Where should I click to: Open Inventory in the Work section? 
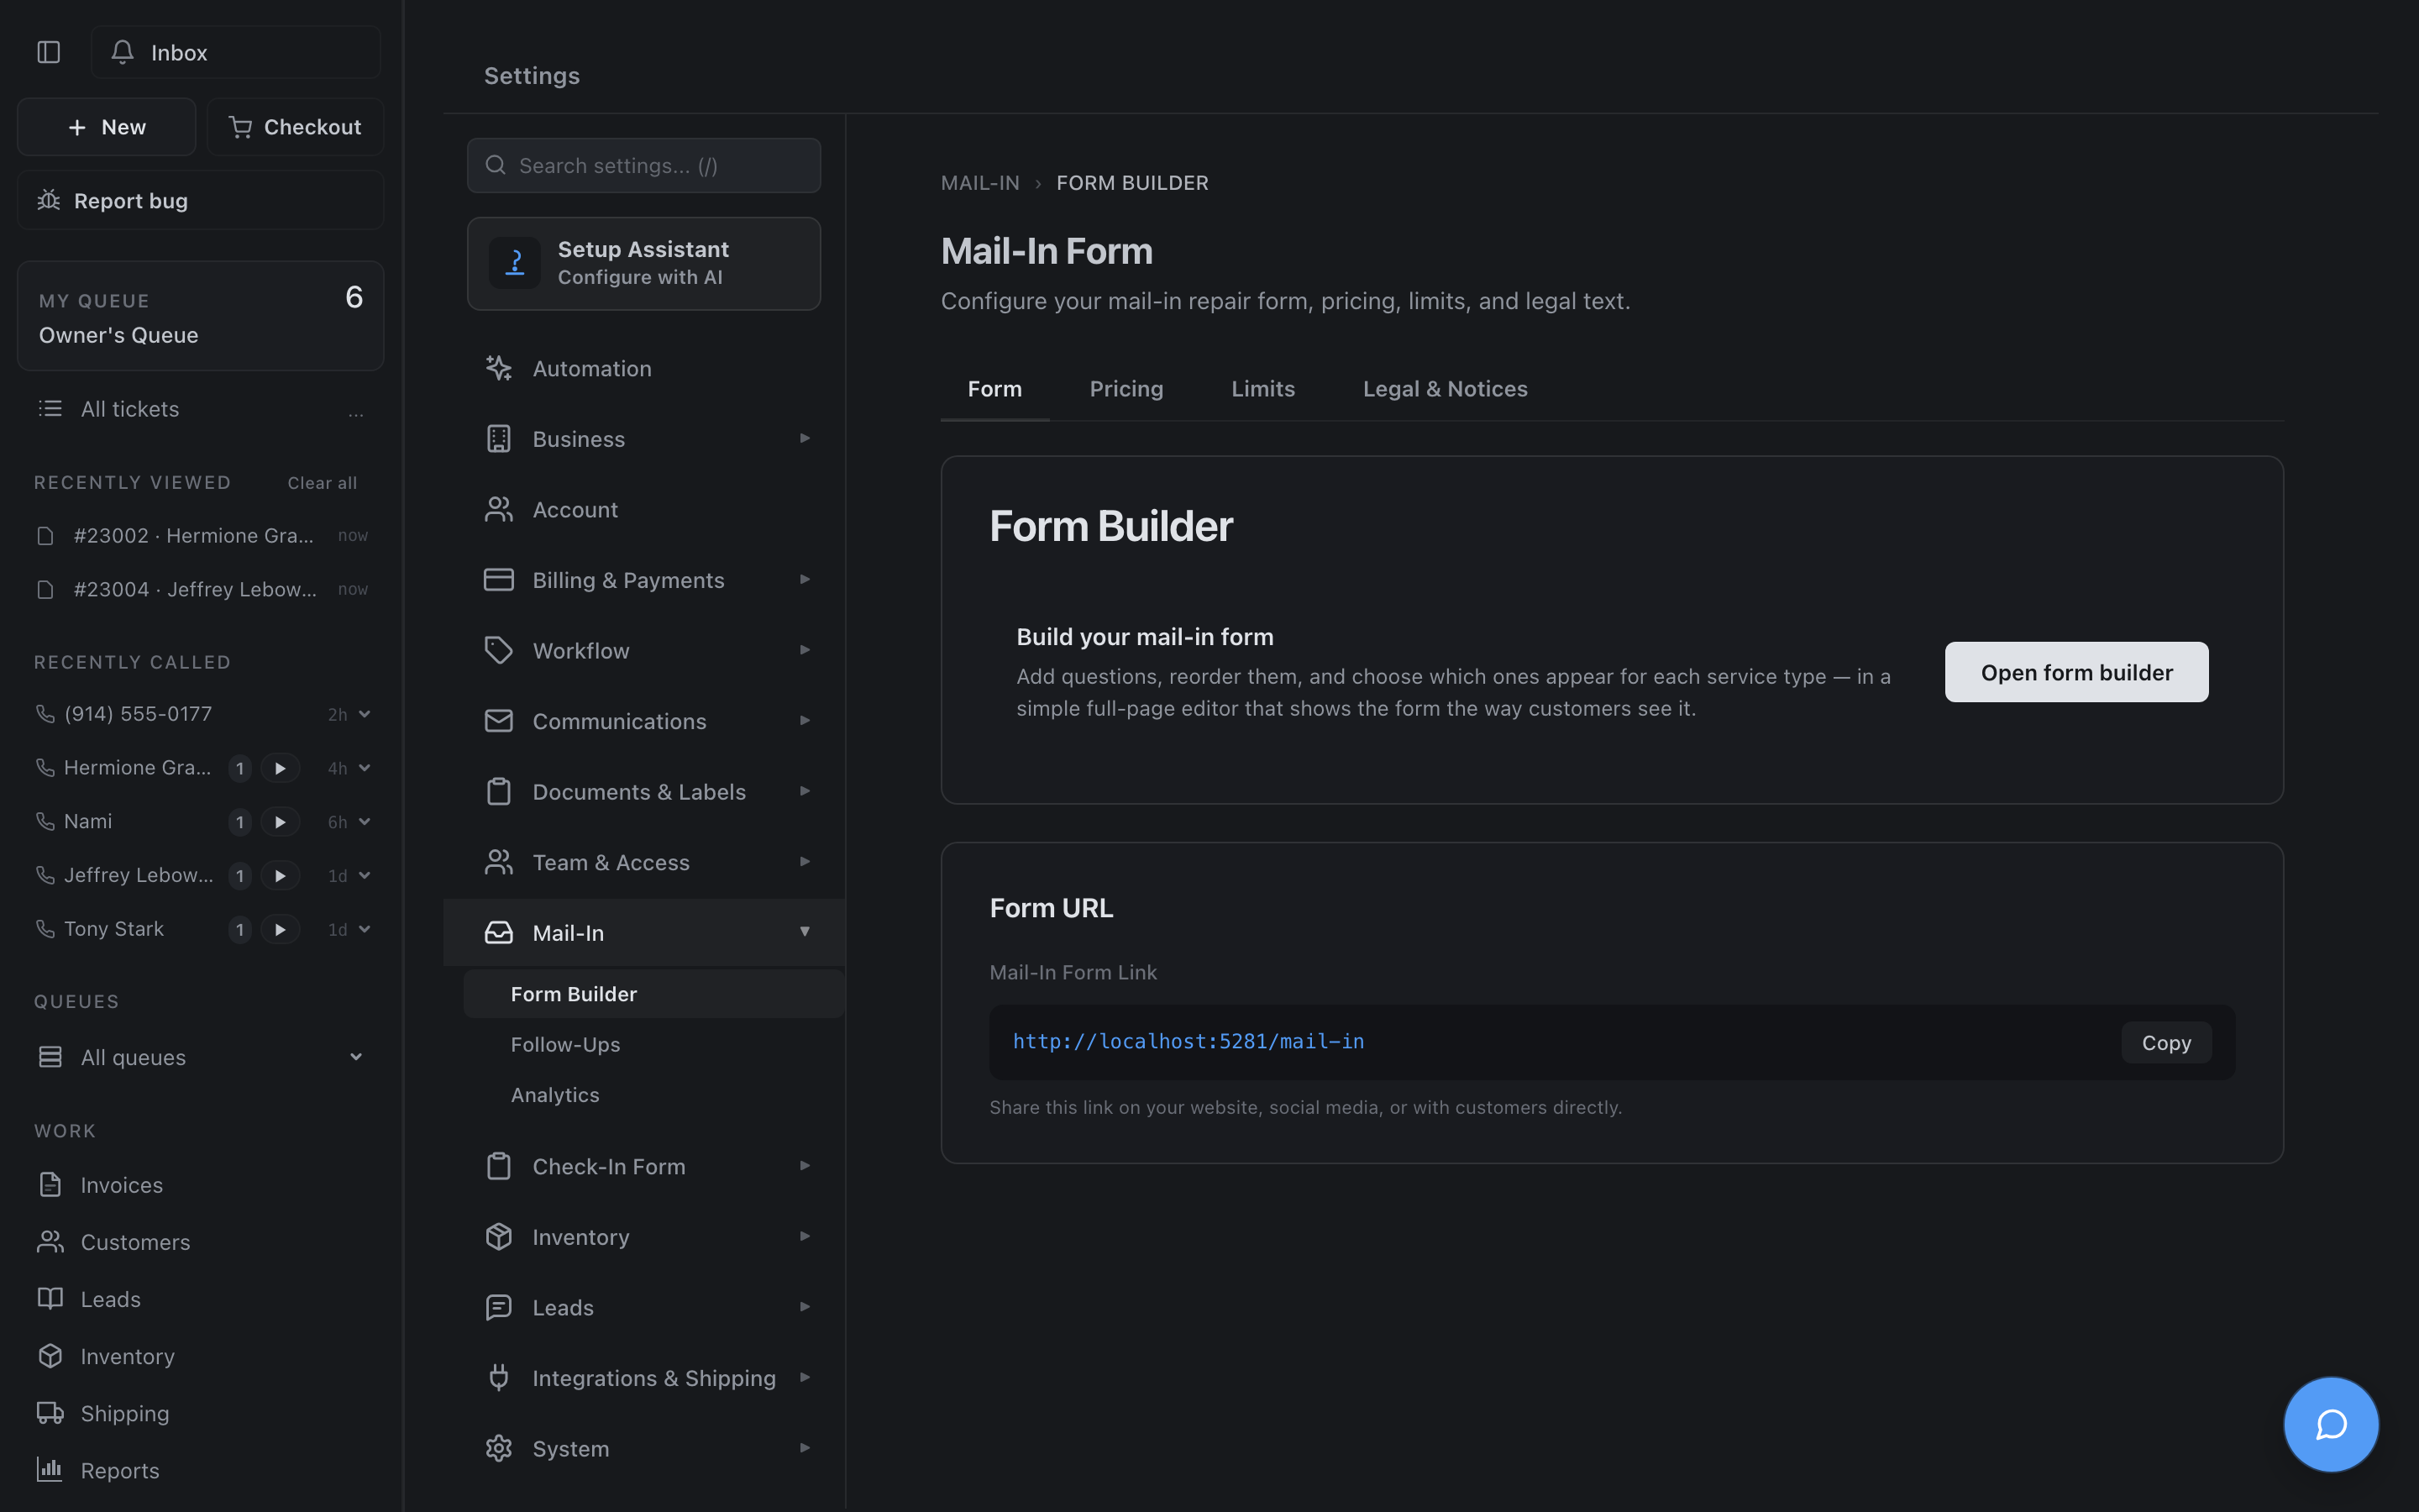pos(127,1355)
